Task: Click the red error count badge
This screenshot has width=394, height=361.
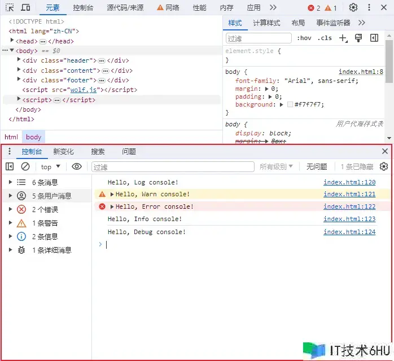Action: coord(314,8)
